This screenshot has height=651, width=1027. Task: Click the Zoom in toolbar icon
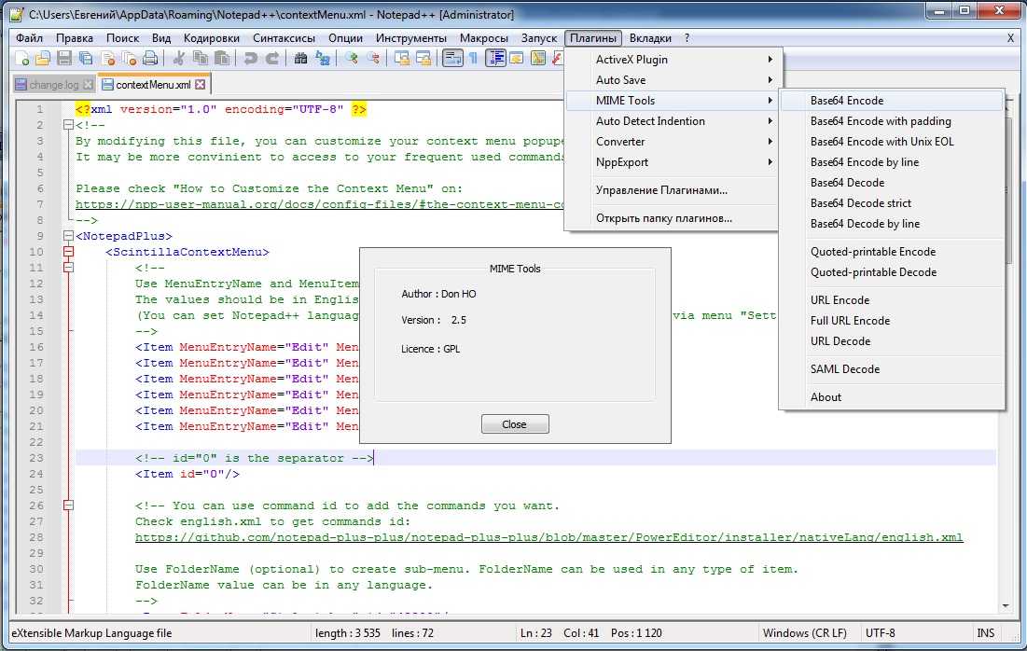[352, 59]
